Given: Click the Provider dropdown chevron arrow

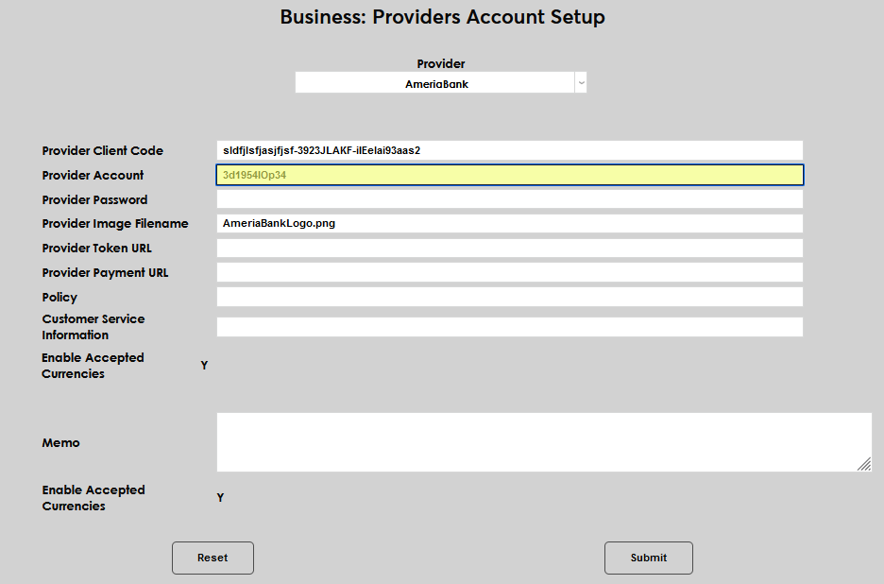Looking at the screenshot, I should pos(581,83).
